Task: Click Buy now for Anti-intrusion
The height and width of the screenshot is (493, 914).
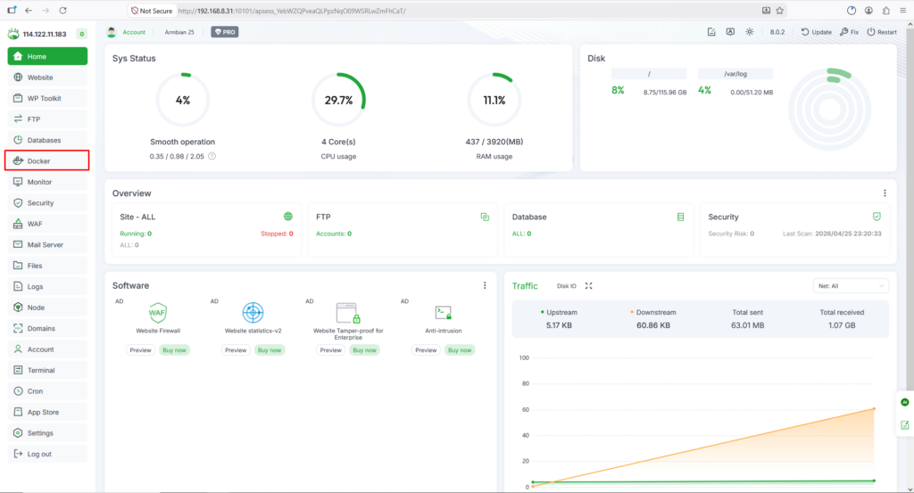Action: point(460,349)
